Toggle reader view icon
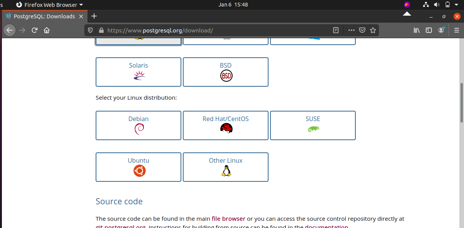This screenshot has height=228, width=464. (336, 30)
